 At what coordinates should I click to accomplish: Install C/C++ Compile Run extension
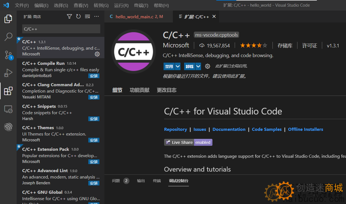coord(94,76)
